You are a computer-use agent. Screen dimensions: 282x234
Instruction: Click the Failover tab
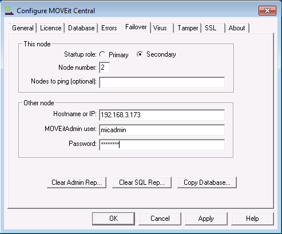136,27
